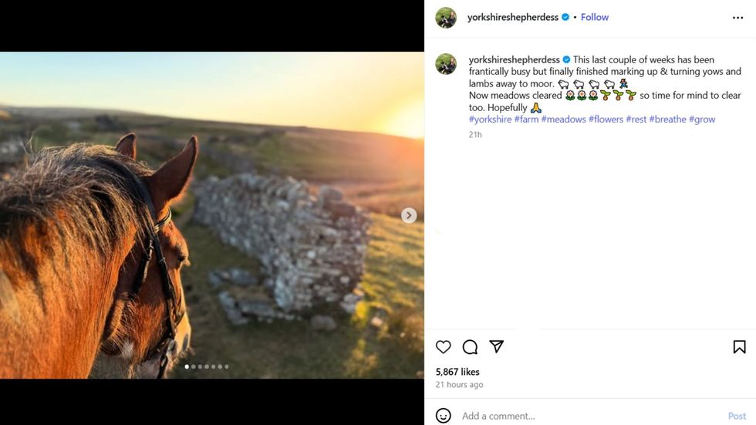Viewport: 756px width, 425px height.
Task: Open the emoji picker in comment box
Action: coord(444,416)
